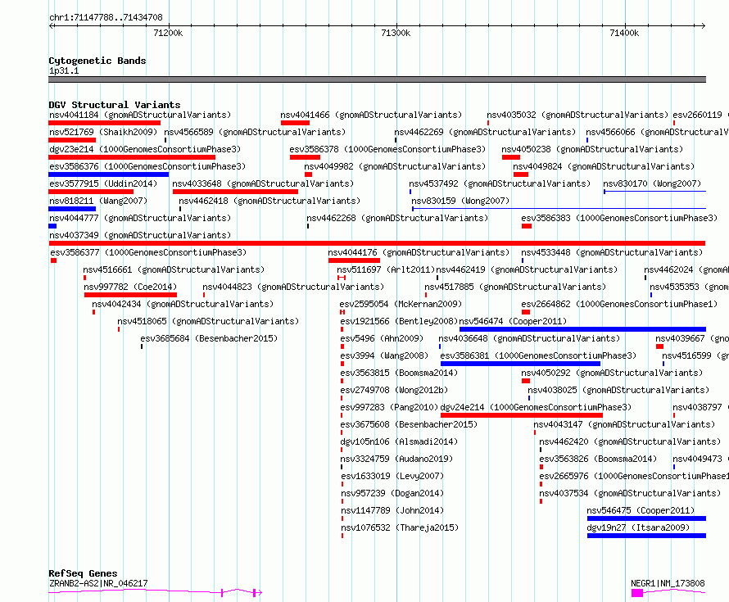This screenshot has width=729, height=602.
Task: Click the RefSeq Genes track title
Action: pyautogui.click(x=83, y=573)
